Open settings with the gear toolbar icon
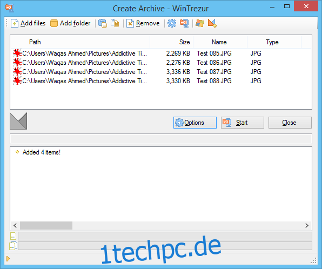Viewport: 322px width, 269px height. point(172,23)
